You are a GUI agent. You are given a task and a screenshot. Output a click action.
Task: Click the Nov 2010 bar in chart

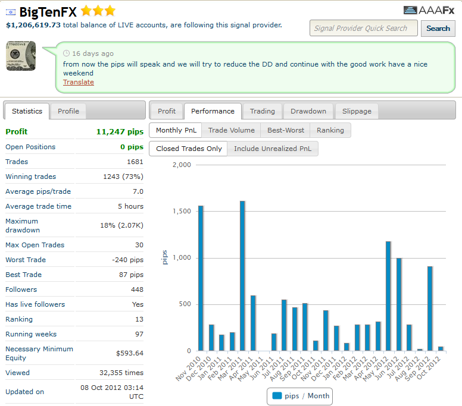(x=201, y=278)
